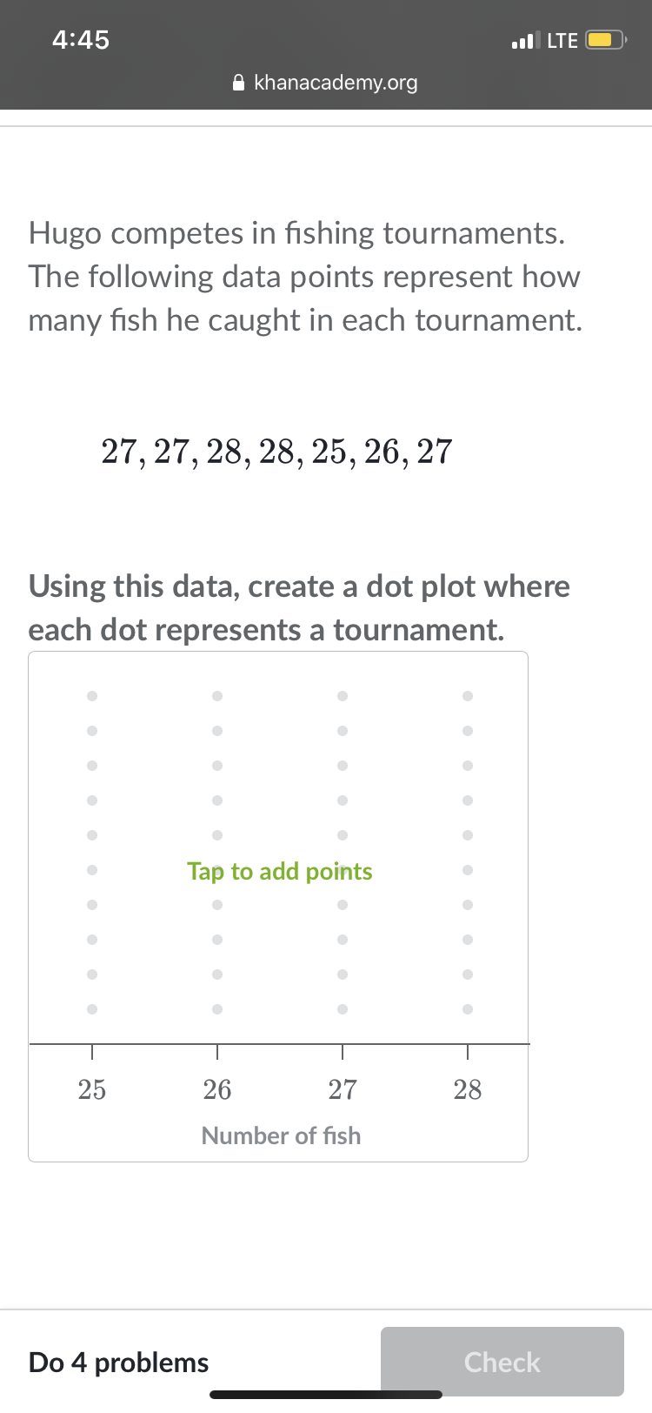Tap the "Tap to add points" prompt
This screenshot has height=1413, width=652.
point(280,871)
